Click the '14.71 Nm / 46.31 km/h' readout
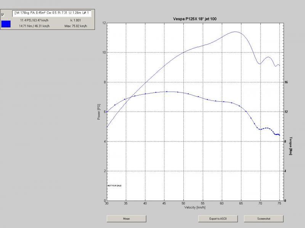This screenshot has width=305, height=228. coord(34,26)
